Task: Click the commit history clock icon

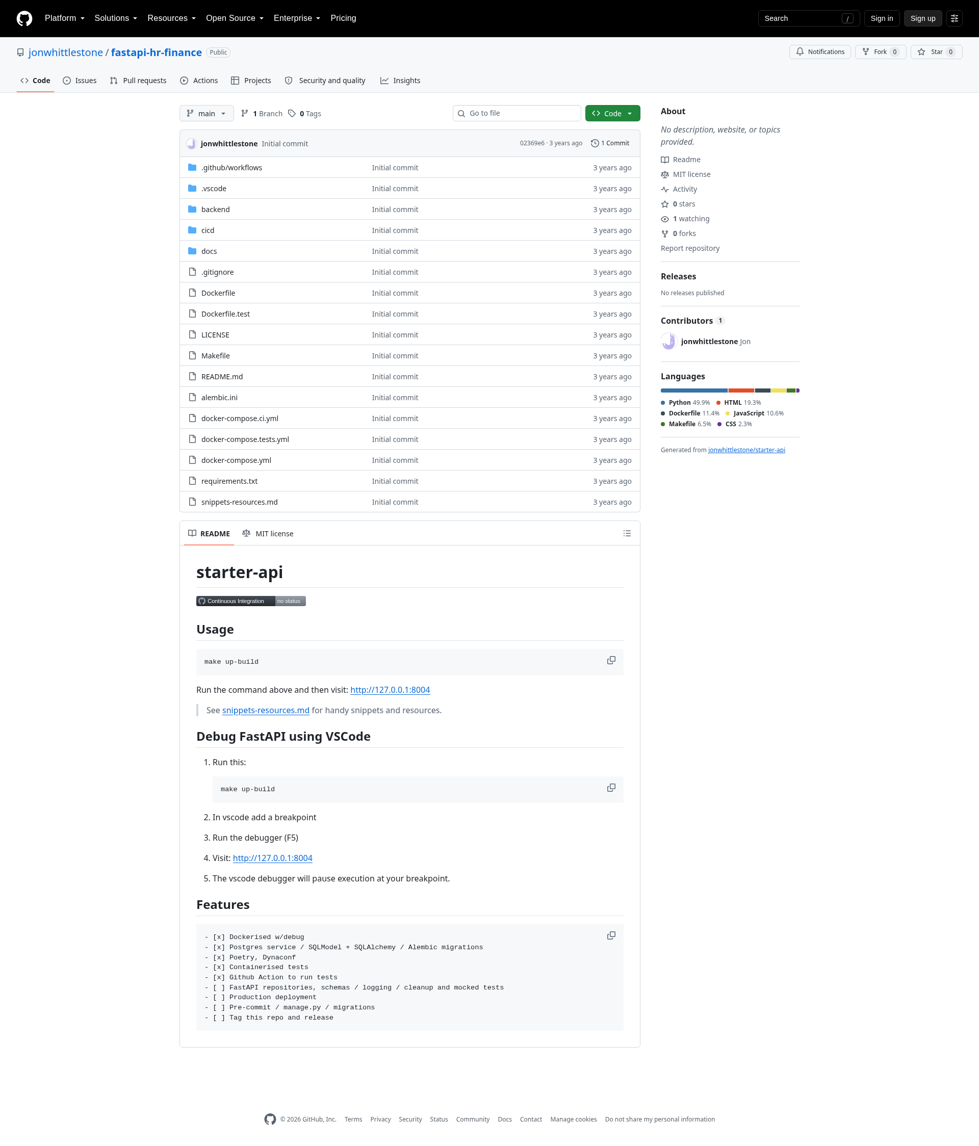Action: (x=595, y=143)
